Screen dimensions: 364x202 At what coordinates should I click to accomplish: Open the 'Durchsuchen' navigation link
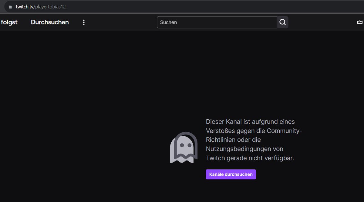[50, 22]
